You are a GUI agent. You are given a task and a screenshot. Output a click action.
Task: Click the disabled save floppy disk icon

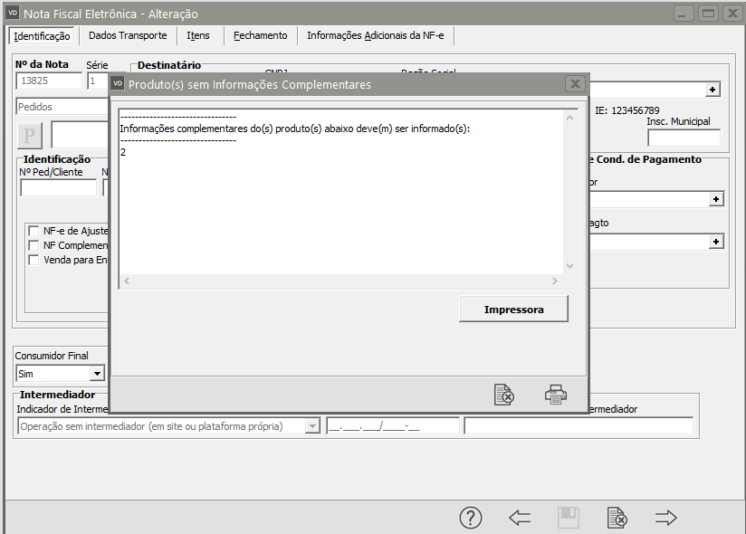[x=569, y=518]
